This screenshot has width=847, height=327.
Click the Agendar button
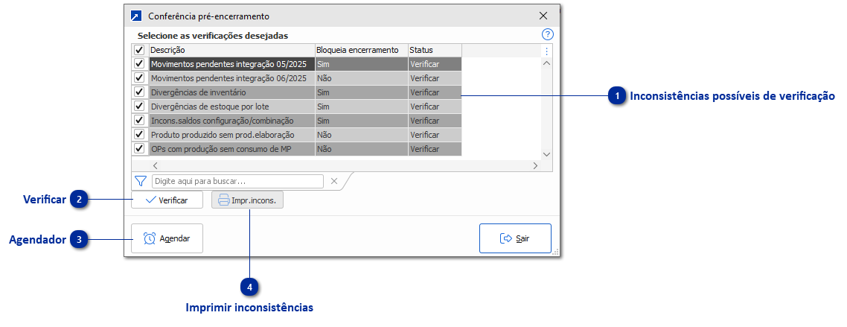coord(167,238)
